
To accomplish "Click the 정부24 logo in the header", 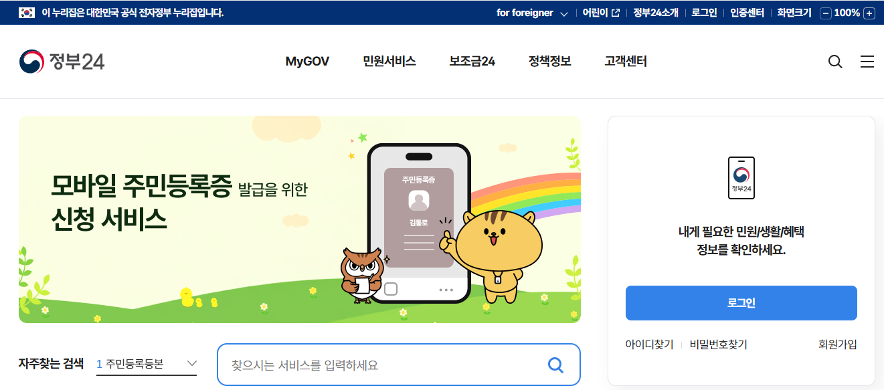I will coord(62,62).
